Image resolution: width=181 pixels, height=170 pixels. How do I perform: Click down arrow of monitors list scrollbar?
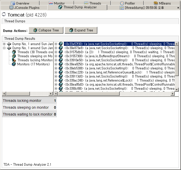tap(177, 89)
